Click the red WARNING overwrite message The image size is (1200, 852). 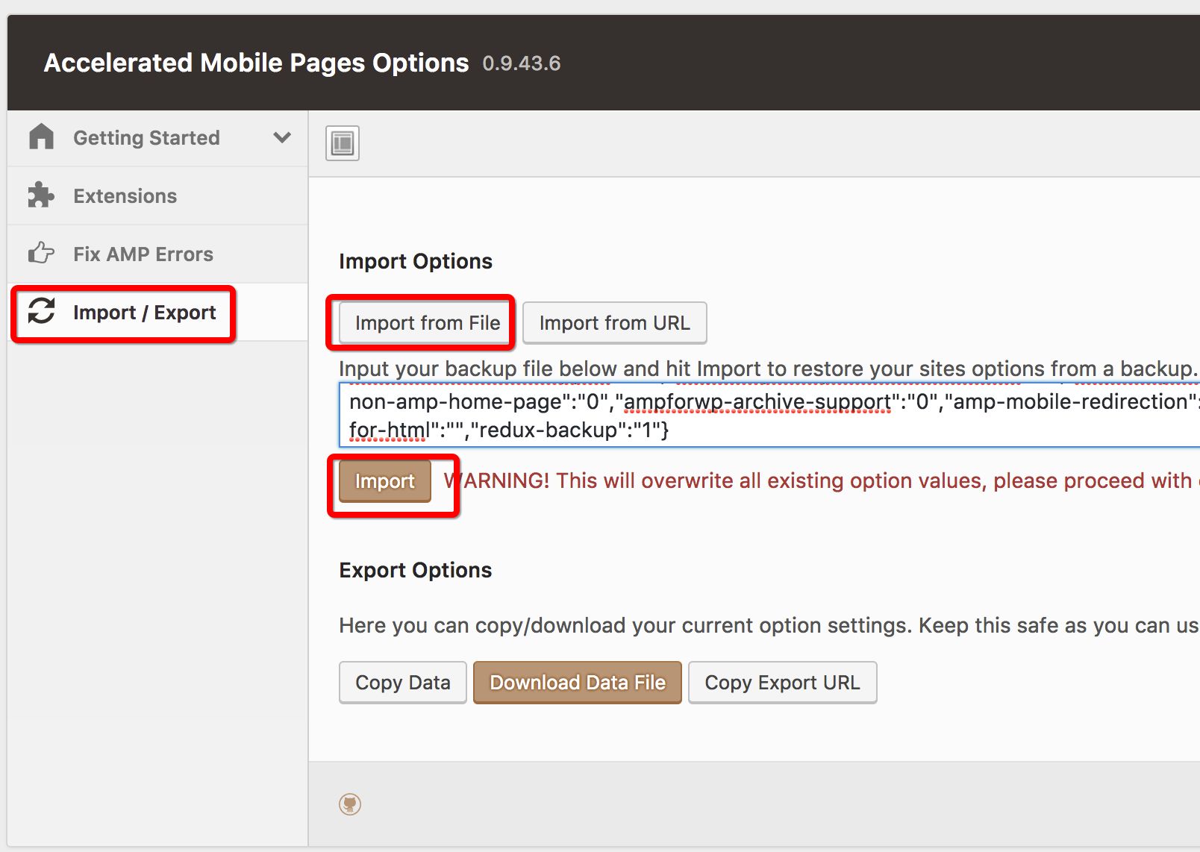821,481
